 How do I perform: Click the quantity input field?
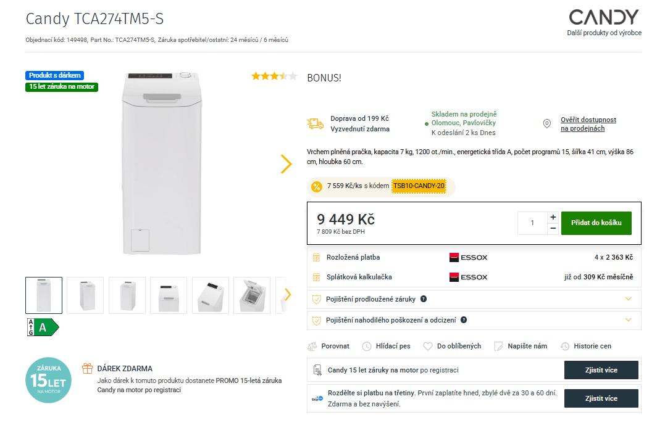[532, 223]
